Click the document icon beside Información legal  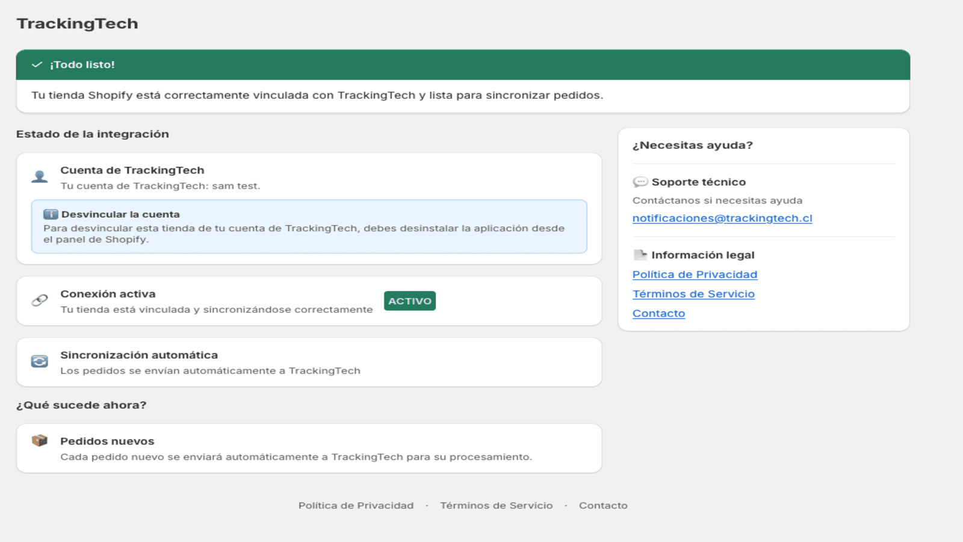click(x=640, y=255)
